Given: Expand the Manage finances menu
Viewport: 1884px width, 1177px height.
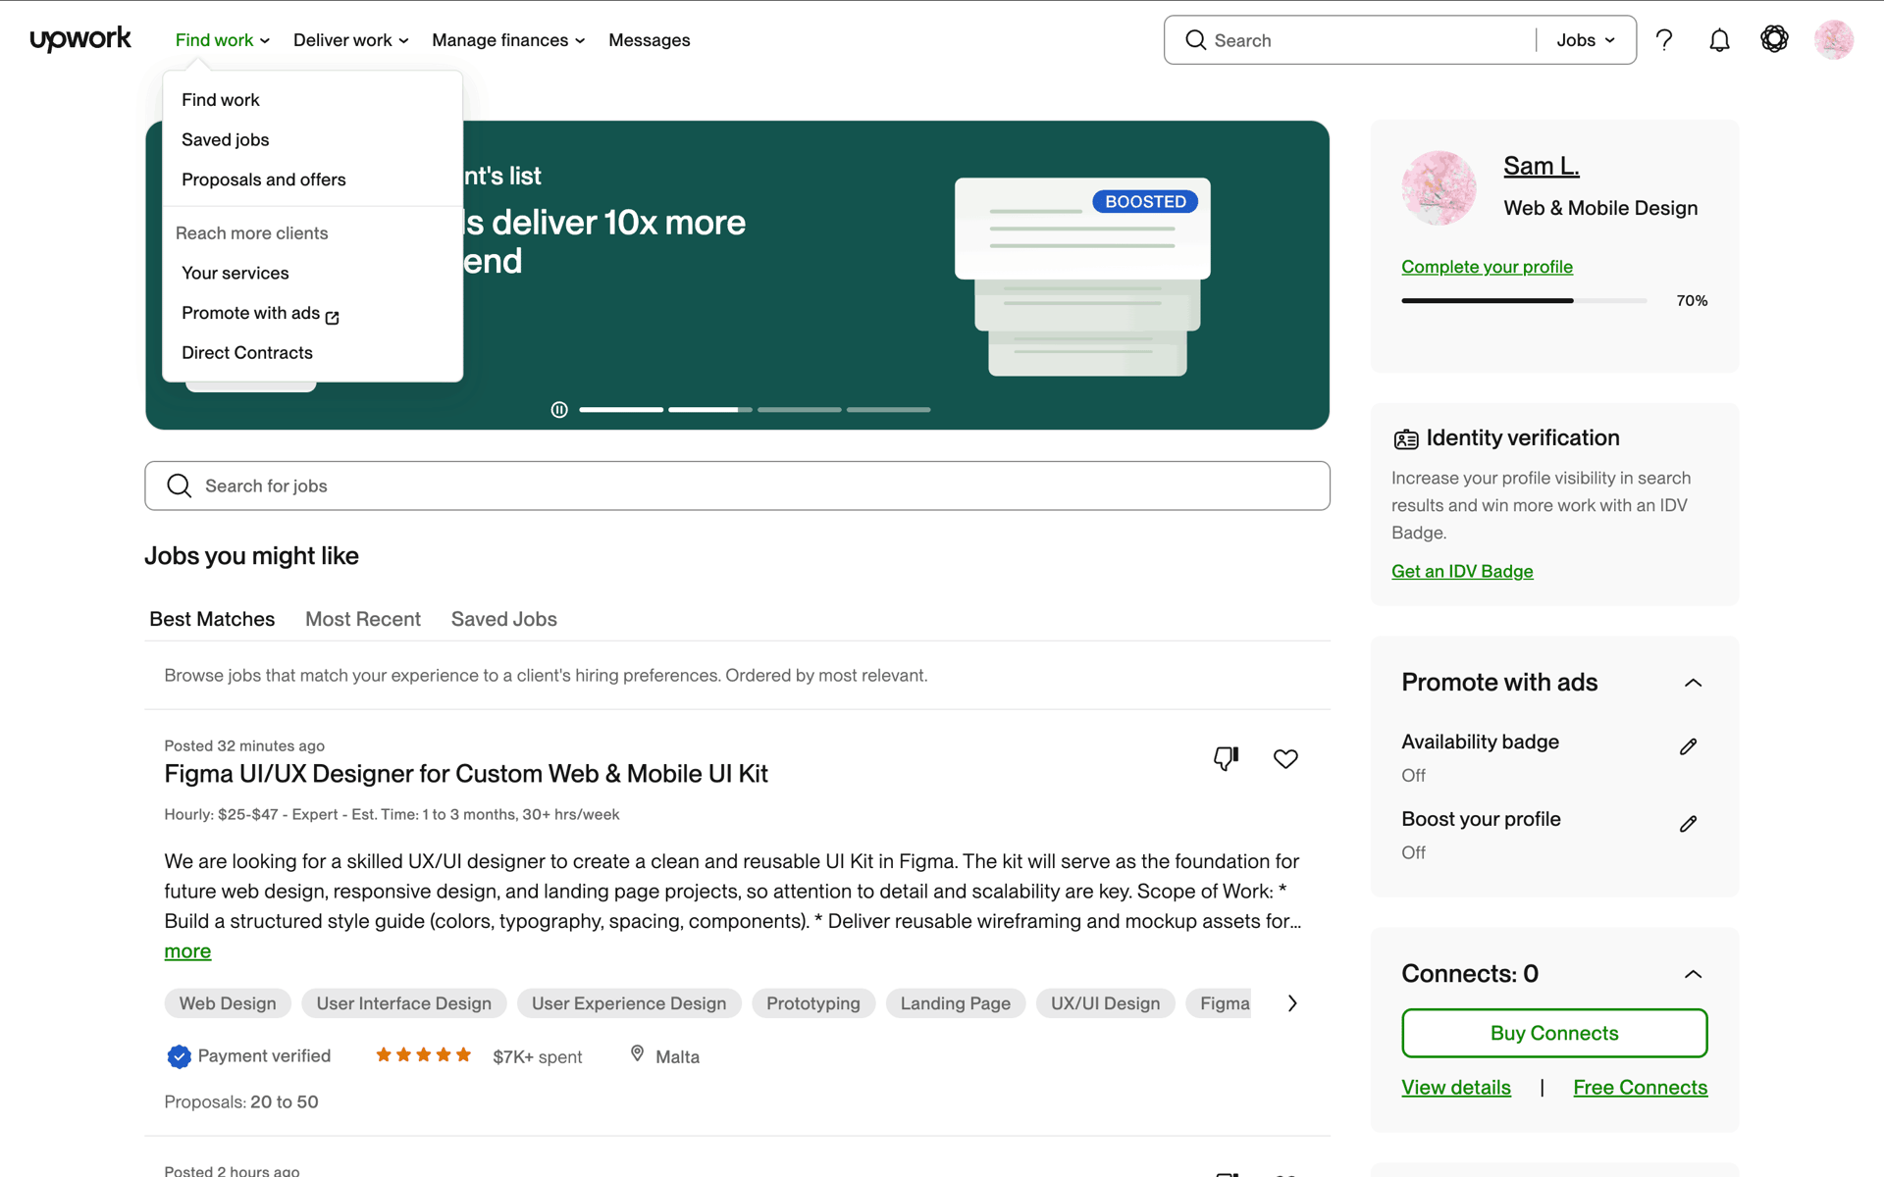Looking at the screenshot, I should click(x=508, y=40).
